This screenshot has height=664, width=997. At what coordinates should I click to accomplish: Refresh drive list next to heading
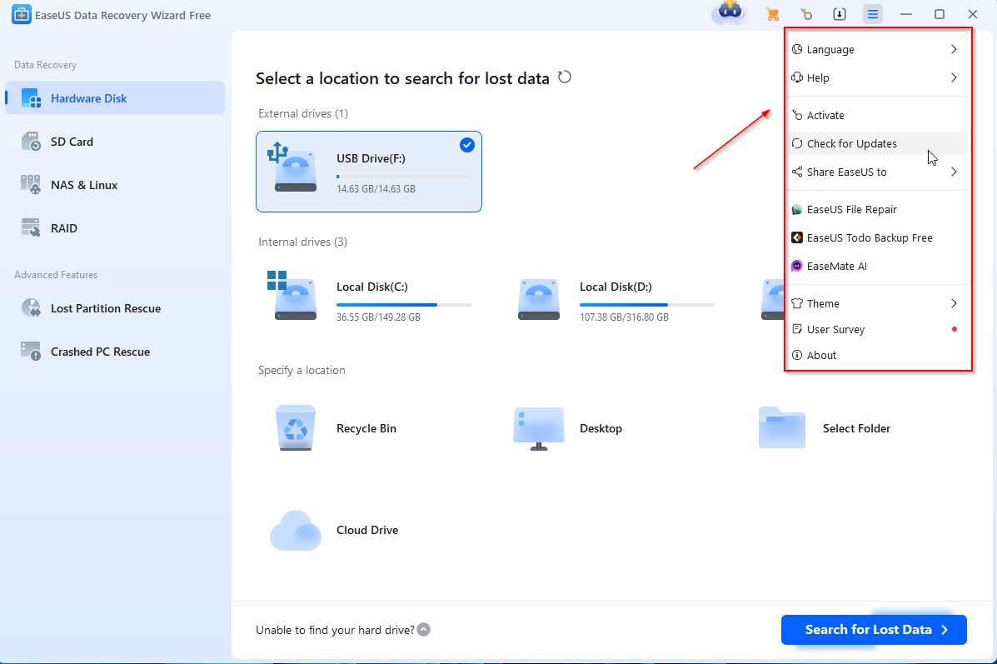pyautogui.click(x=565, y=77)
